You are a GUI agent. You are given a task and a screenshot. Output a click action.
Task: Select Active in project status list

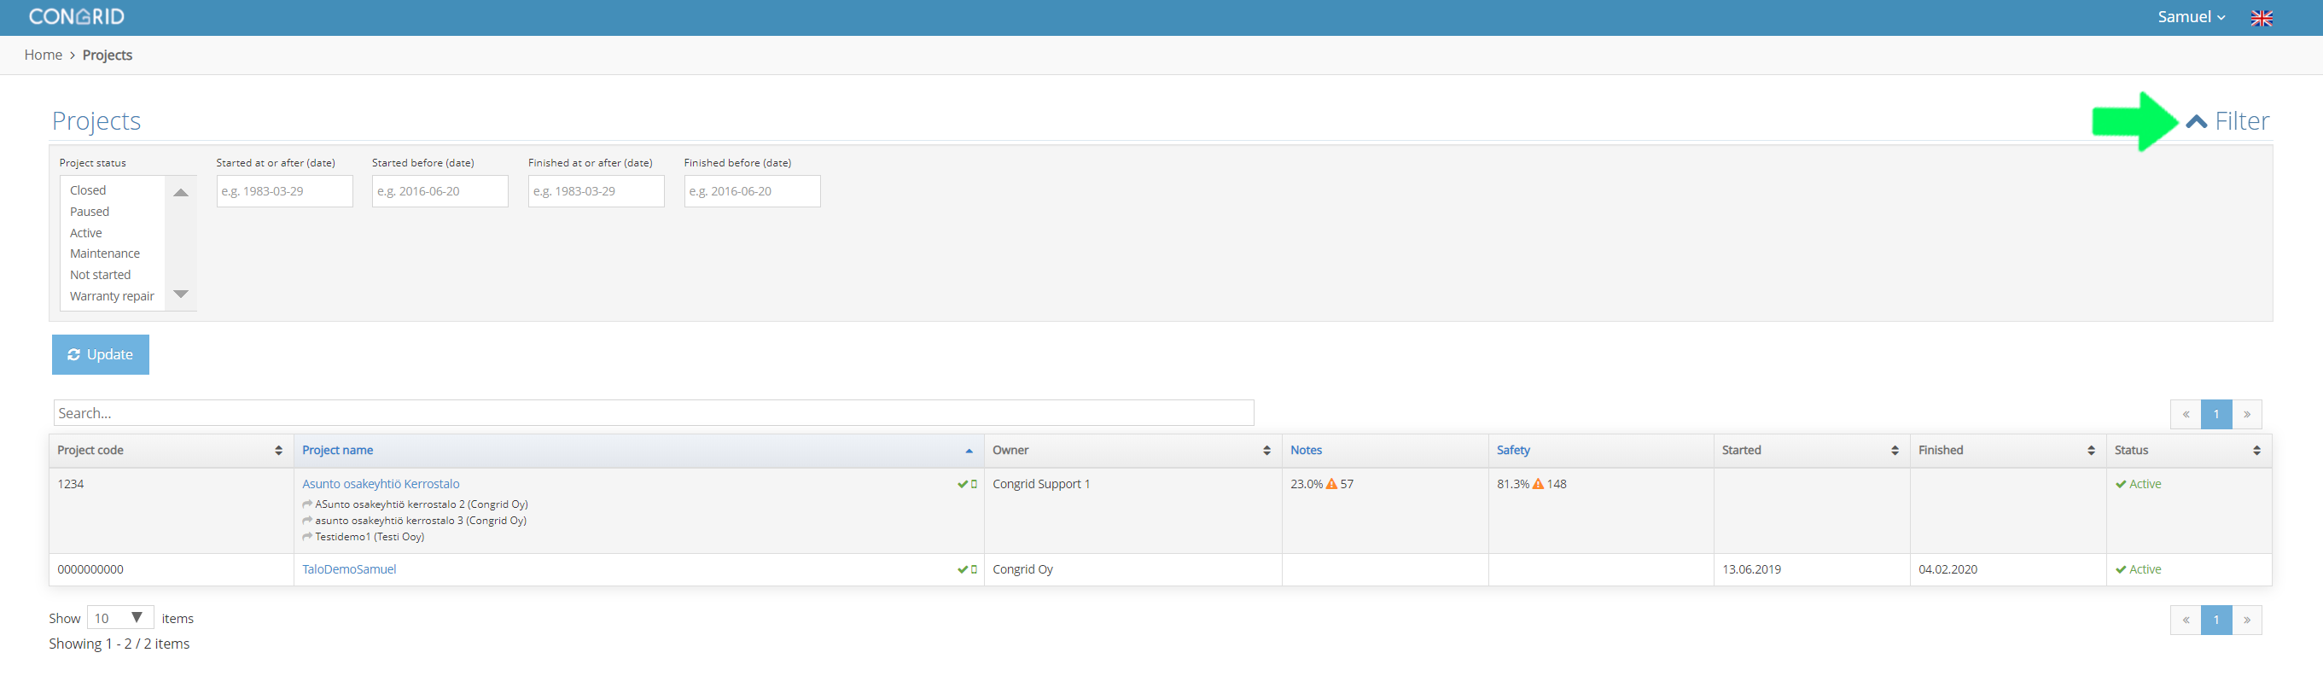[86, 232]
